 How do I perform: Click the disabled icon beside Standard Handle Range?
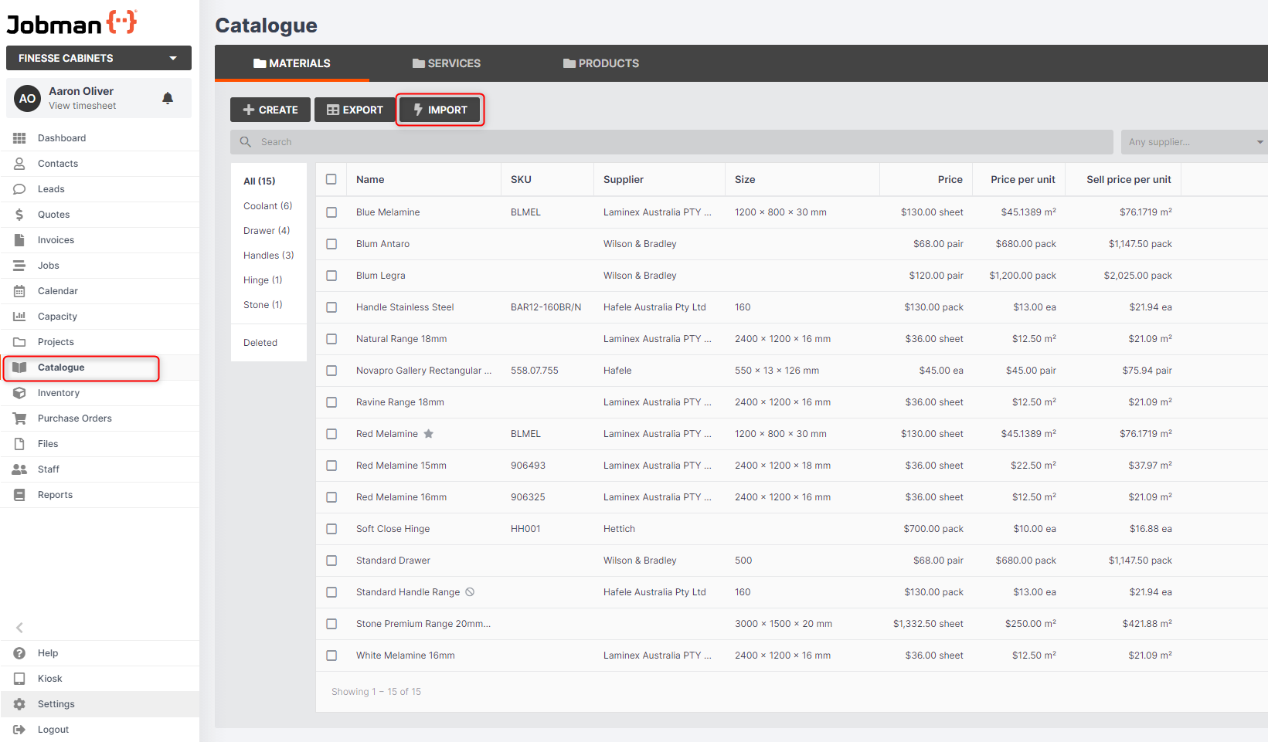470,592
